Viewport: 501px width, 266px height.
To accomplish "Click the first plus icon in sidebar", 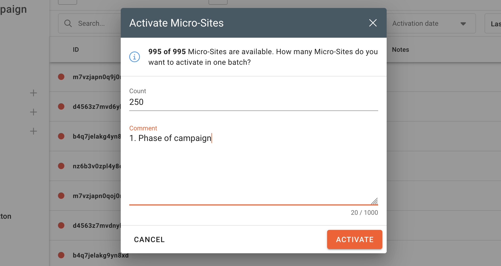I will [x=34, y=93].
